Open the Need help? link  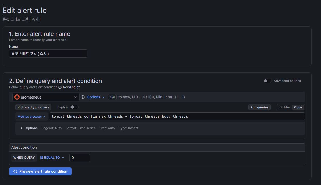[71, 87]
